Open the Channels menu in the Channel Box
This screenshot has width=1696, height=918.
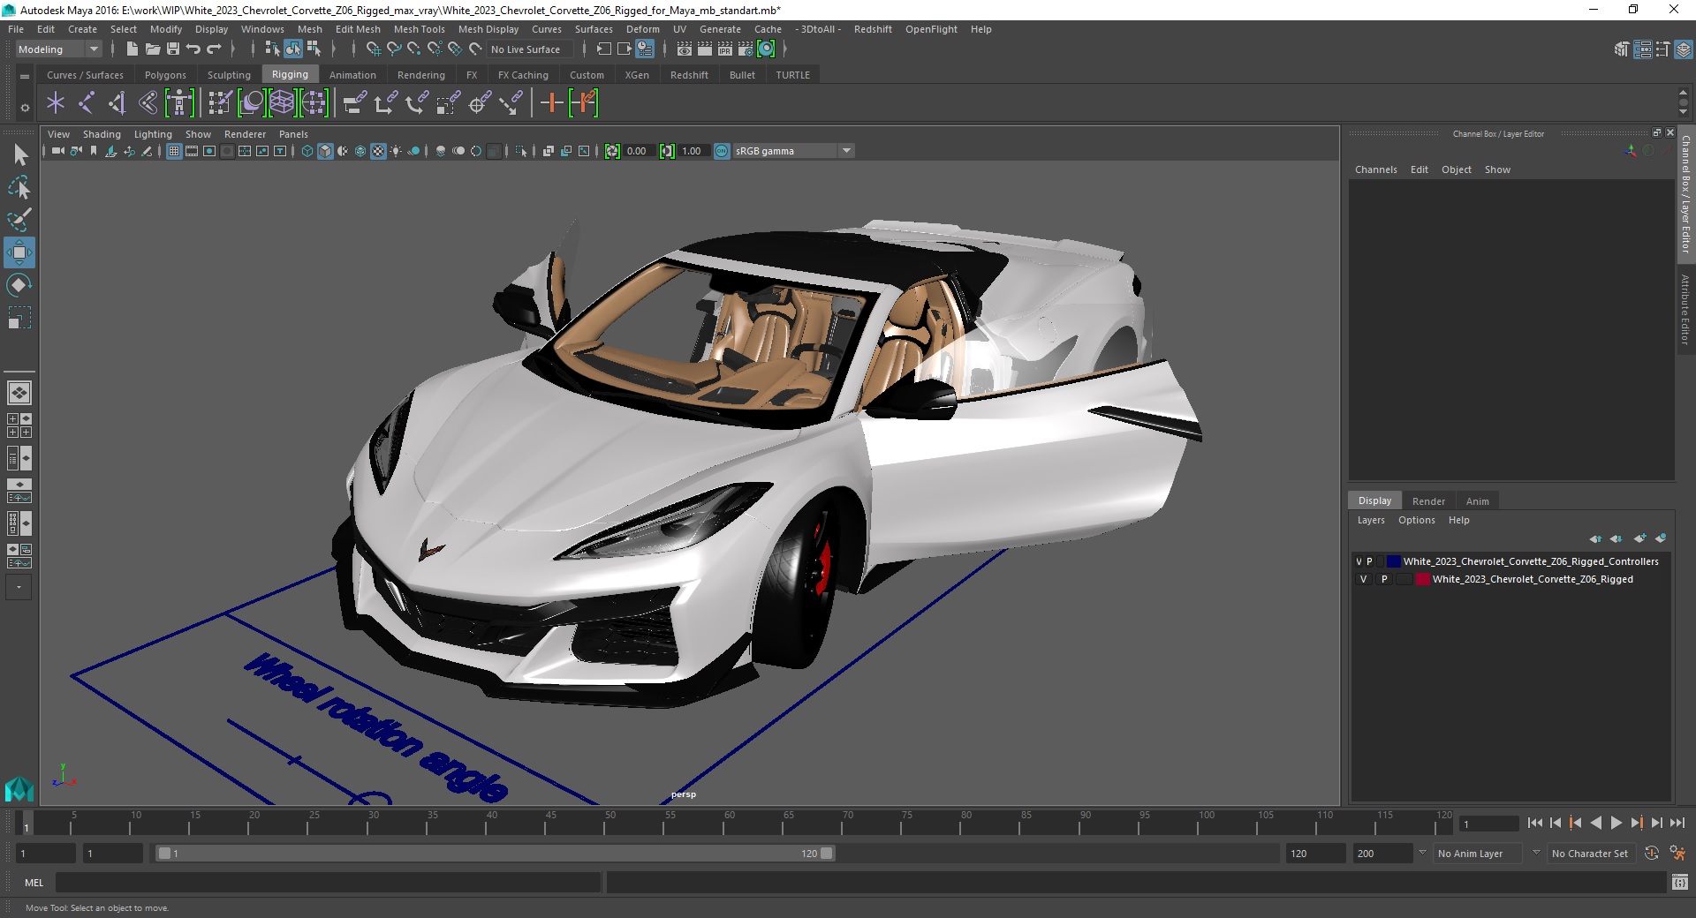tap(1375, 169)
